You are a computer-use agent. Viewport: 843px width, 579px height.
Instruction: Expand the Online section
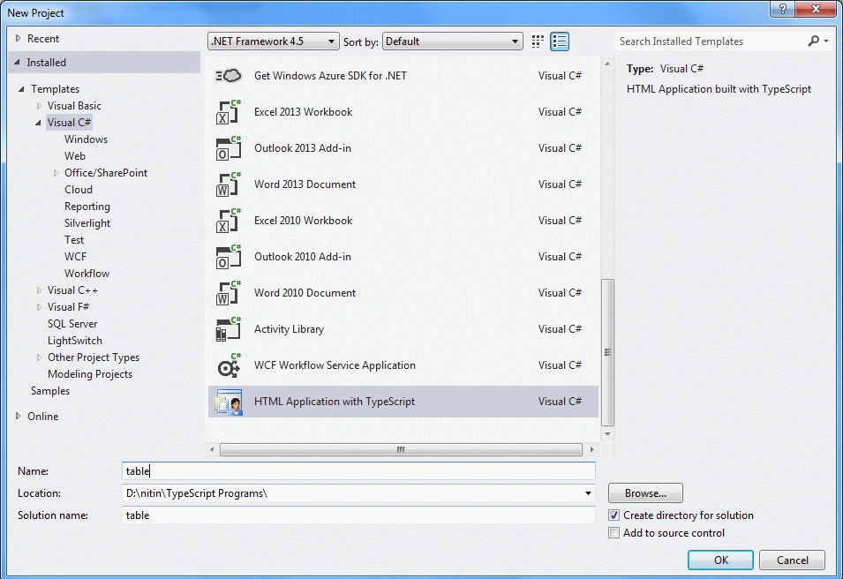pyautogui.click(x=19, y=416)
